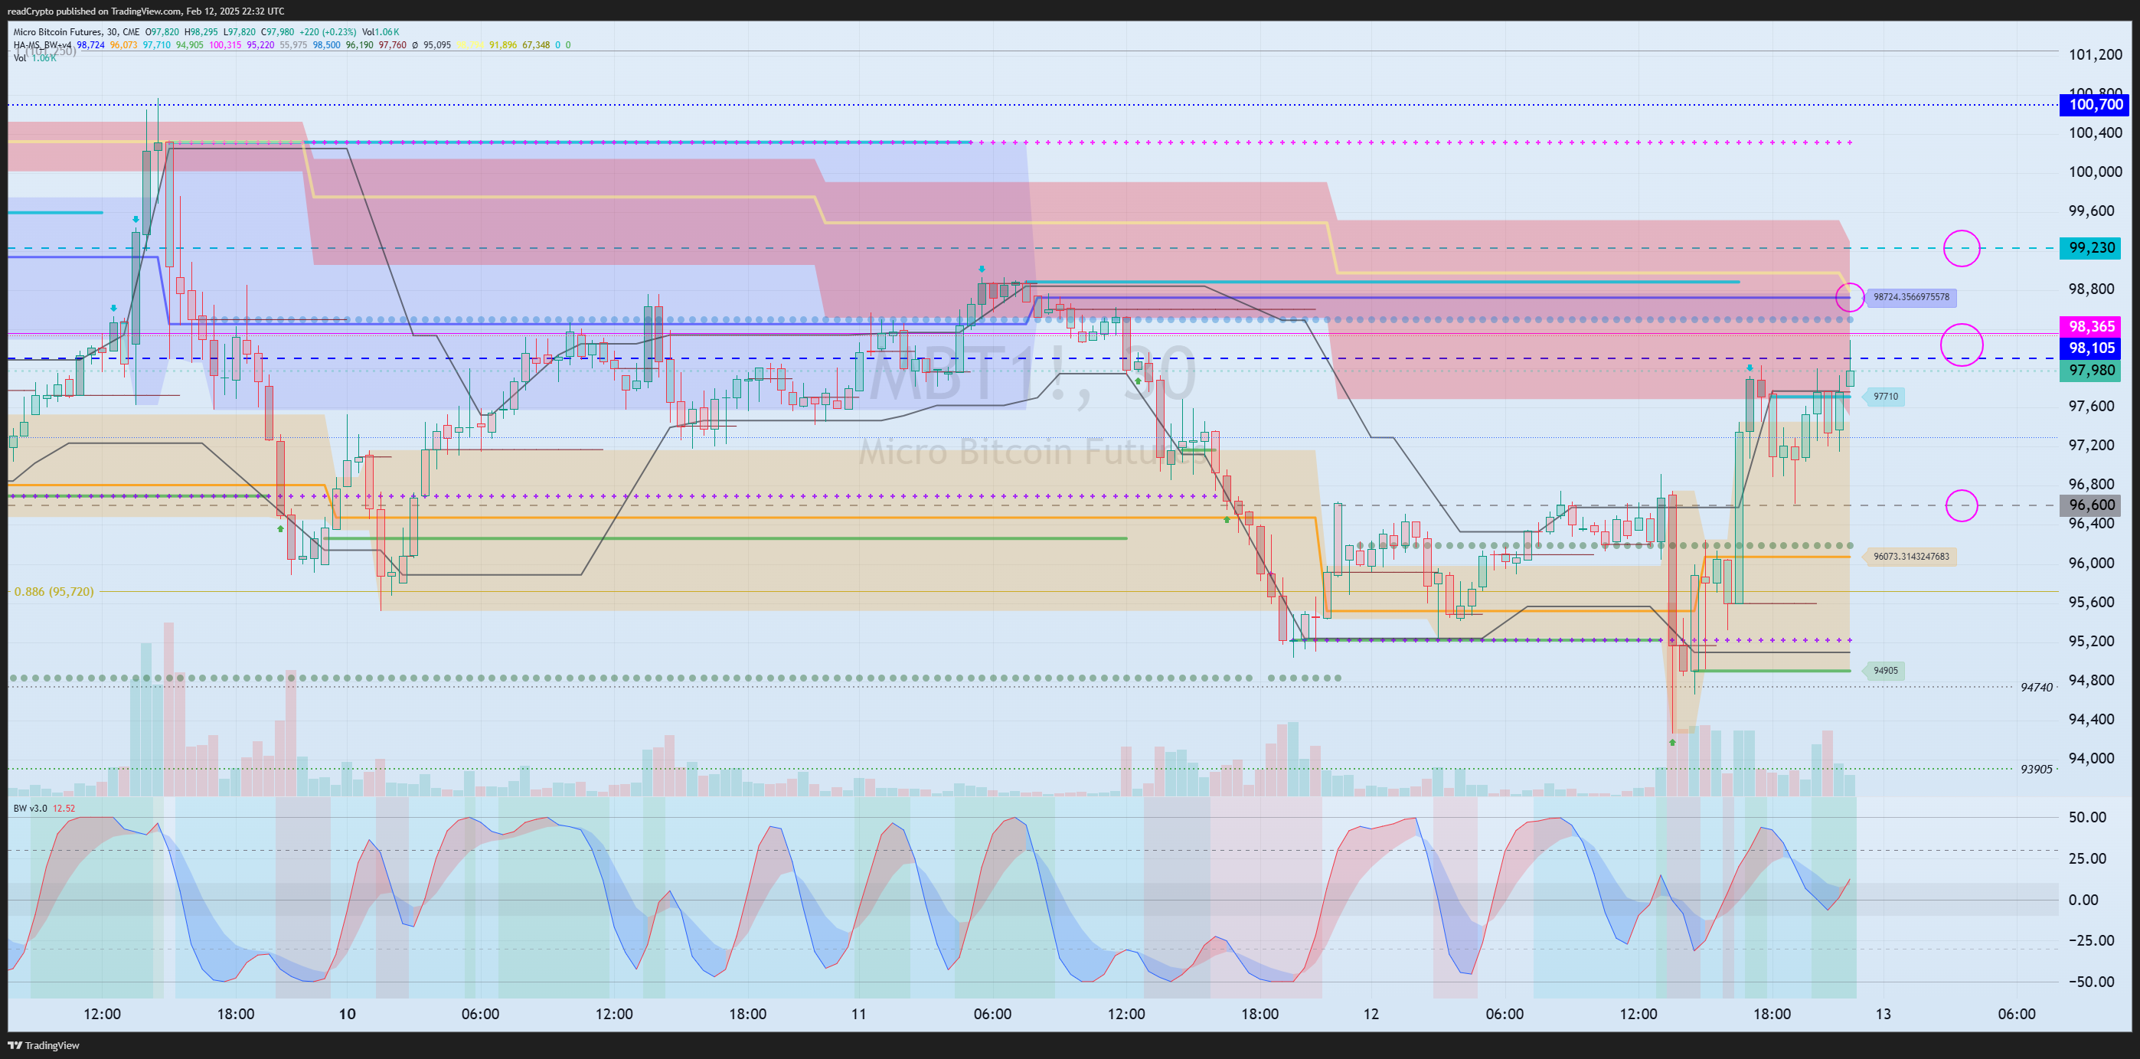The height and width of the screenshot is (1059, 2140).
Task: Click the date label 11 on time axis
Action: (x=858, y=1014)
